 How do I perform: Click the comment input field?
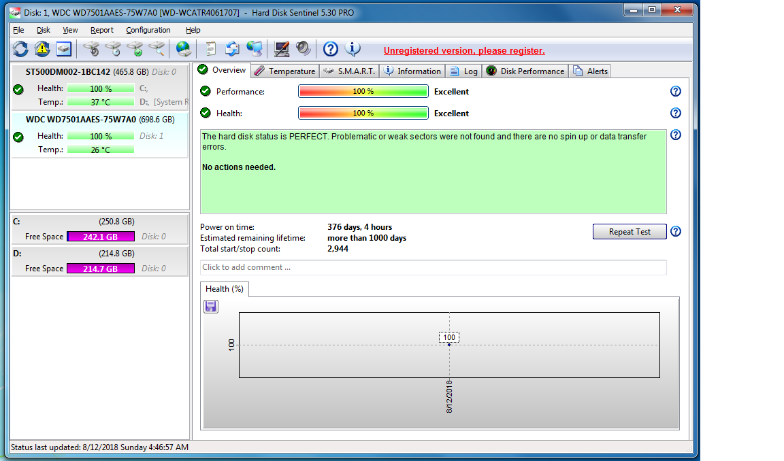point(433,267)
